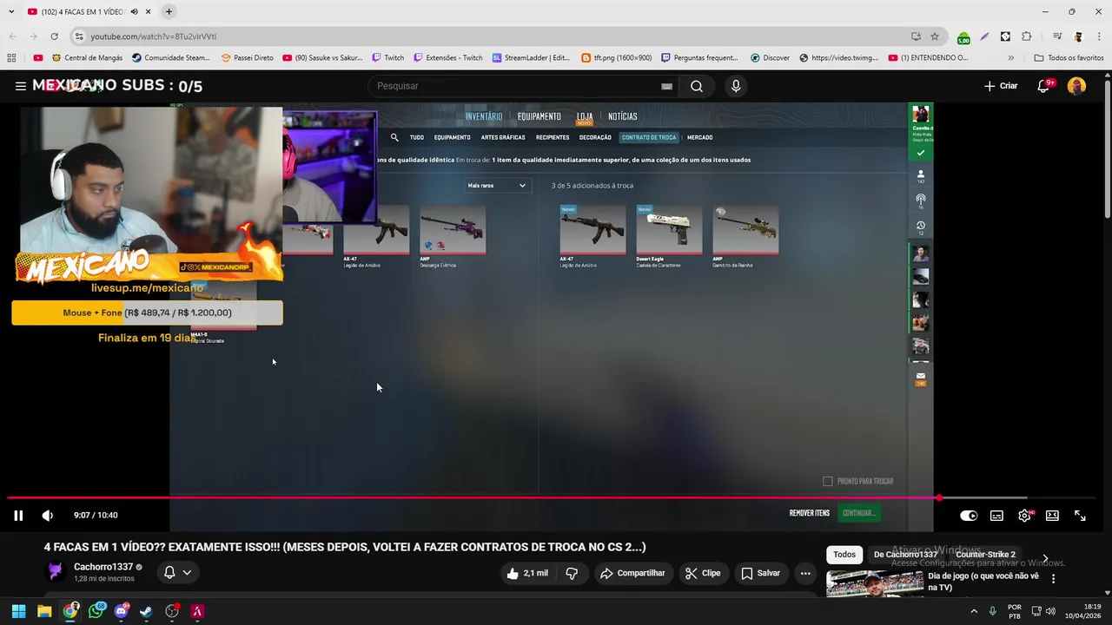Mute the tab via speaker icon

coord(134,11)
